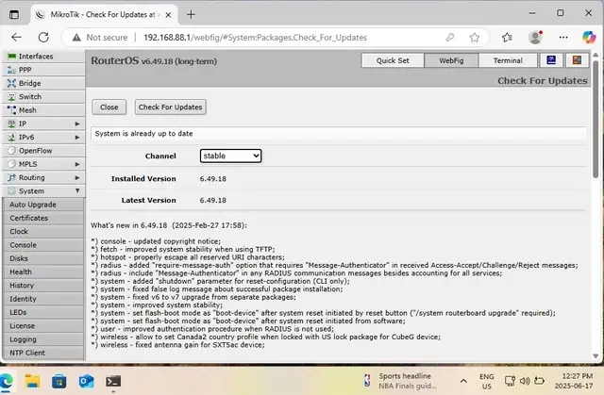
Task: Click the Check For Updates button
Action: click(x=170, y=107)
